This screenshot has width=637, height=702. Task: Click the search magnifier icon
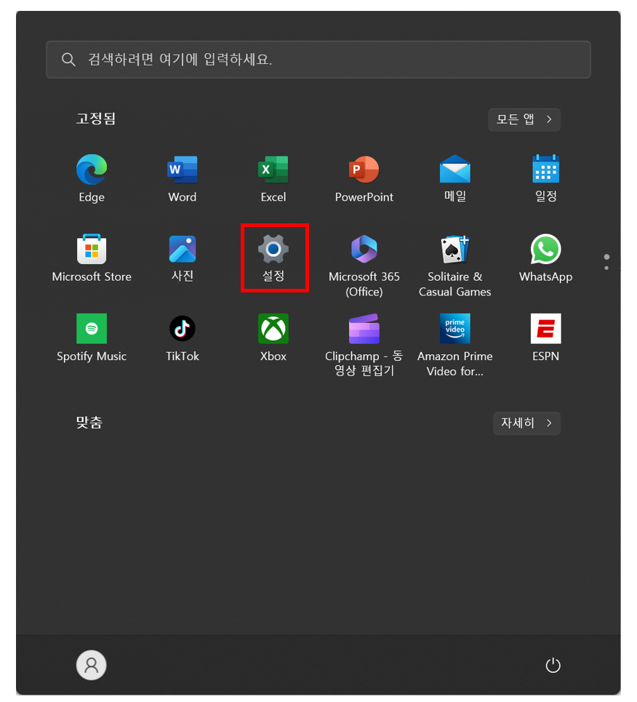(68, 60)
